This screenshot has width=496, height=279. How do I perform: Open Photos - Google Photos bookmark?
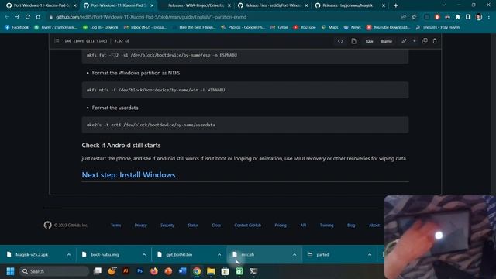tap(243, 28)
